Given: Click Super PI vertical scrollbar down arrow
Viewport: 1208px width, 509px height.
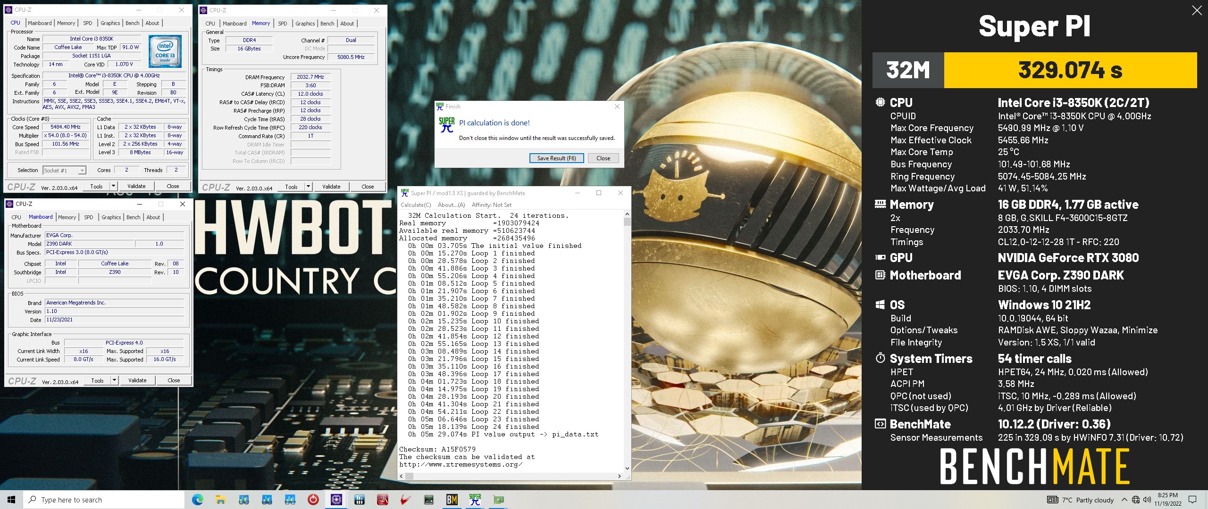Looking at the screenshot, I should coord(627,468).
